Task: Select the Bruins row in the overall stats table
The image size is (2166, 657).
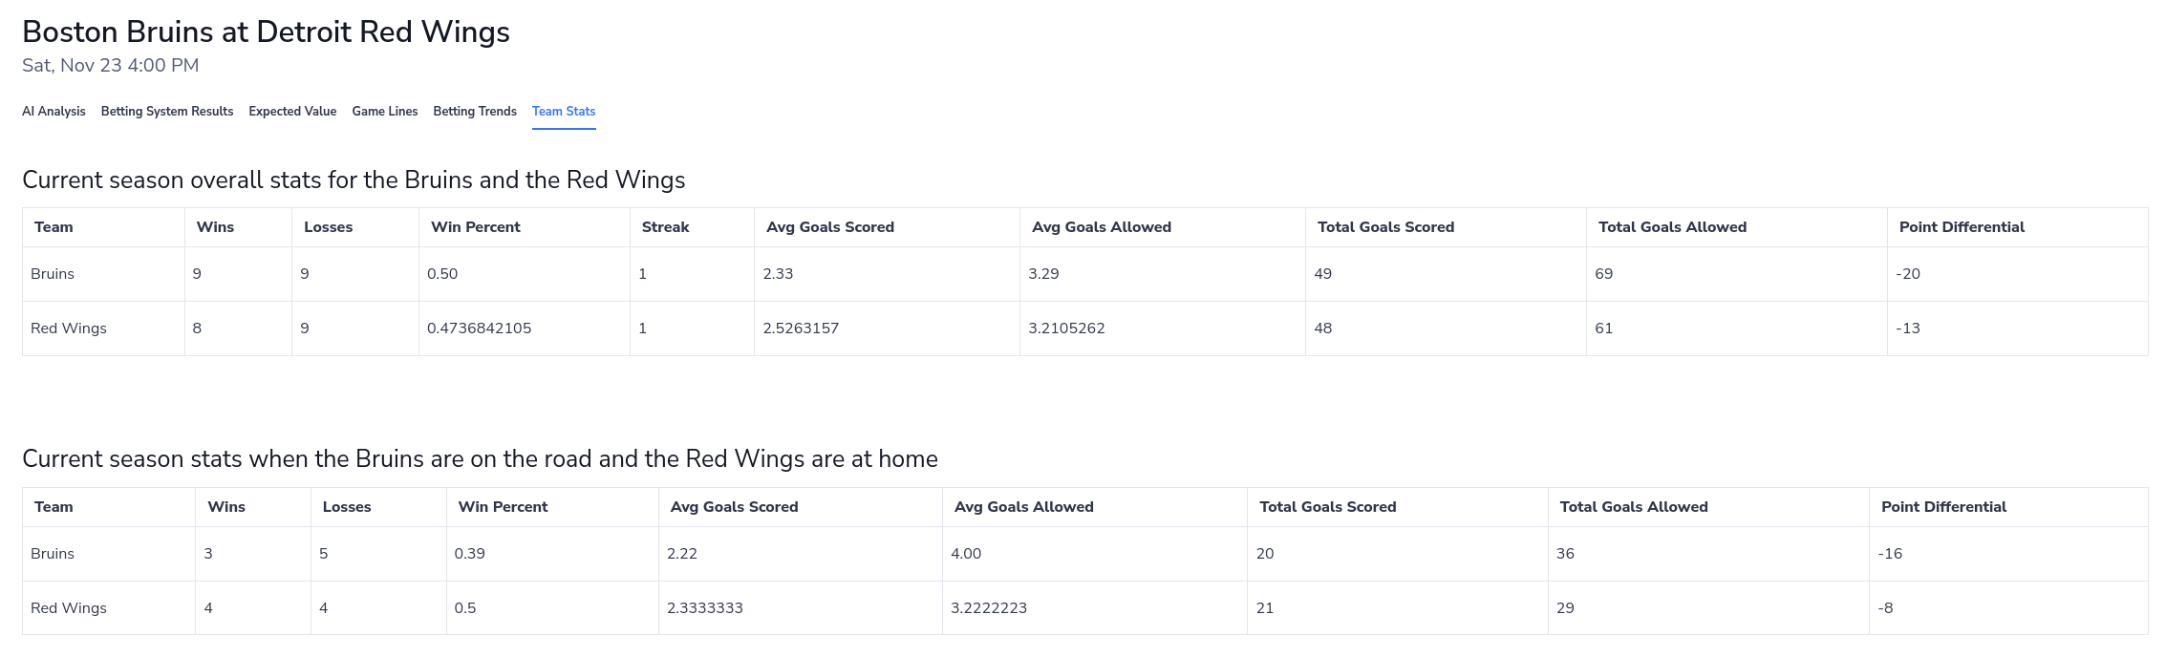Action: click(54, 274)
